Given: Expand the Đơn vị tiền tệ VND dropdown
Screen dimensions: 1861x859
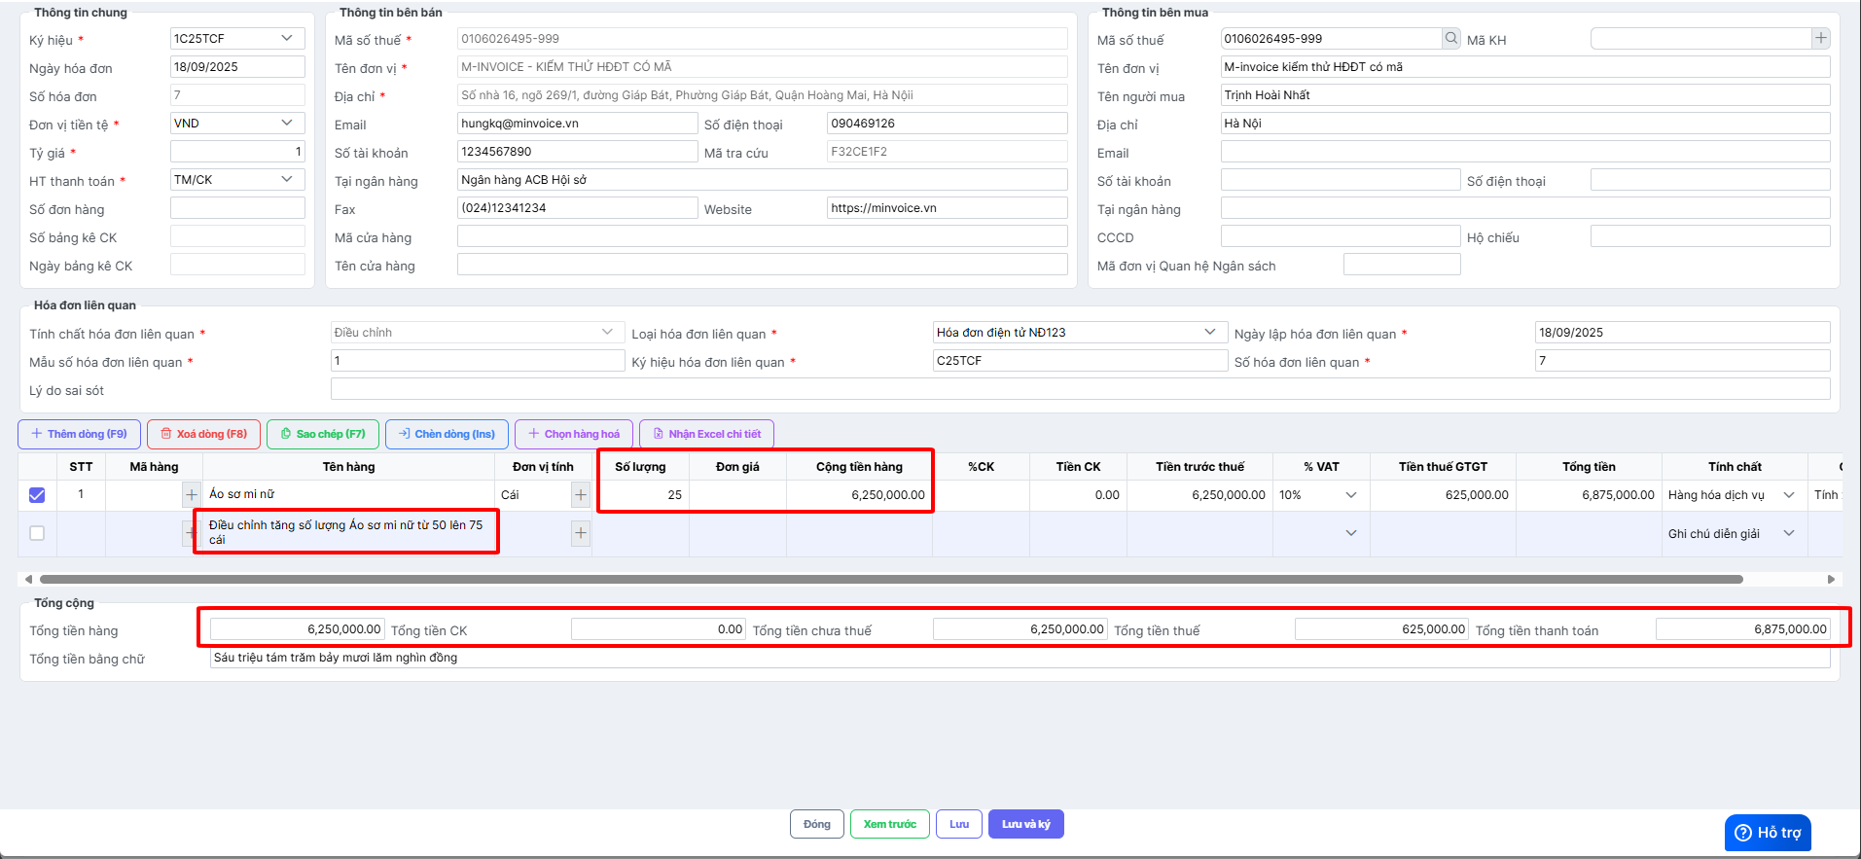Looking at the screenshot, I should pos(237,124).
